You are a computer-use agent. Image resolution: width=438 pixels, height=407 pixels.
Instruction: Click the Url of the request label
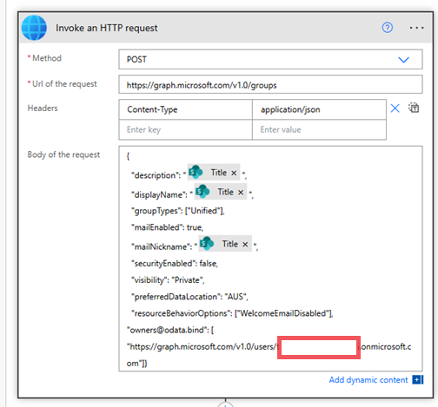64,84
